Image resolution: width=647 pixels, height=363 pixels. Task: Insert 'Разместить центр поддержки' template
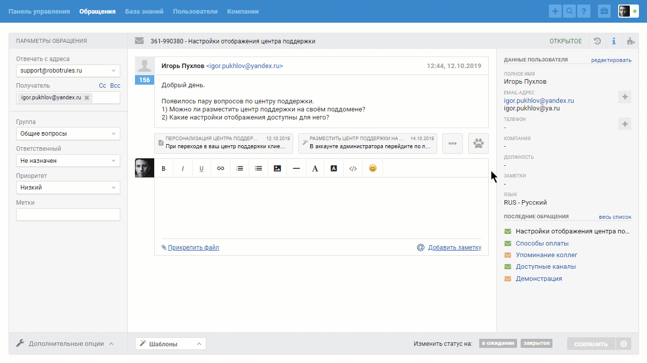click(367, 143)
